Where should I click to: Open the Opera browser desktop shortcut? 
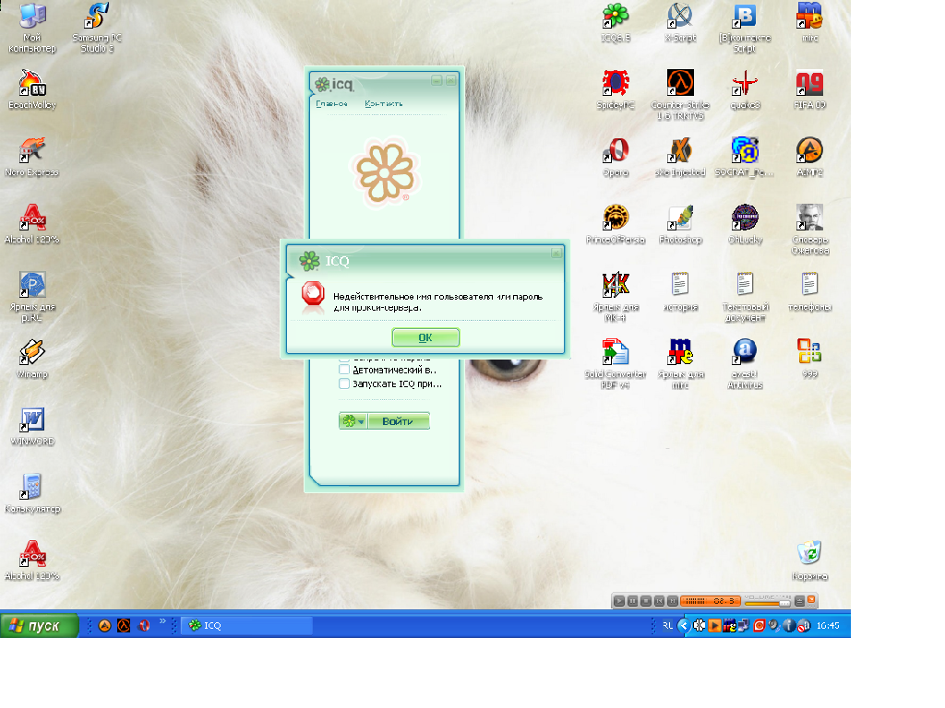[616, 150]
